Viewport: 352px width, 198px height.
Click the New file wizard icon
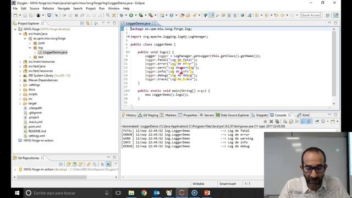[15, 15]
